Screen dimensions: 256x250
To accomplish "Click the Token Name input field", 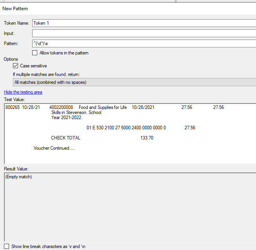I will [144, 23].
